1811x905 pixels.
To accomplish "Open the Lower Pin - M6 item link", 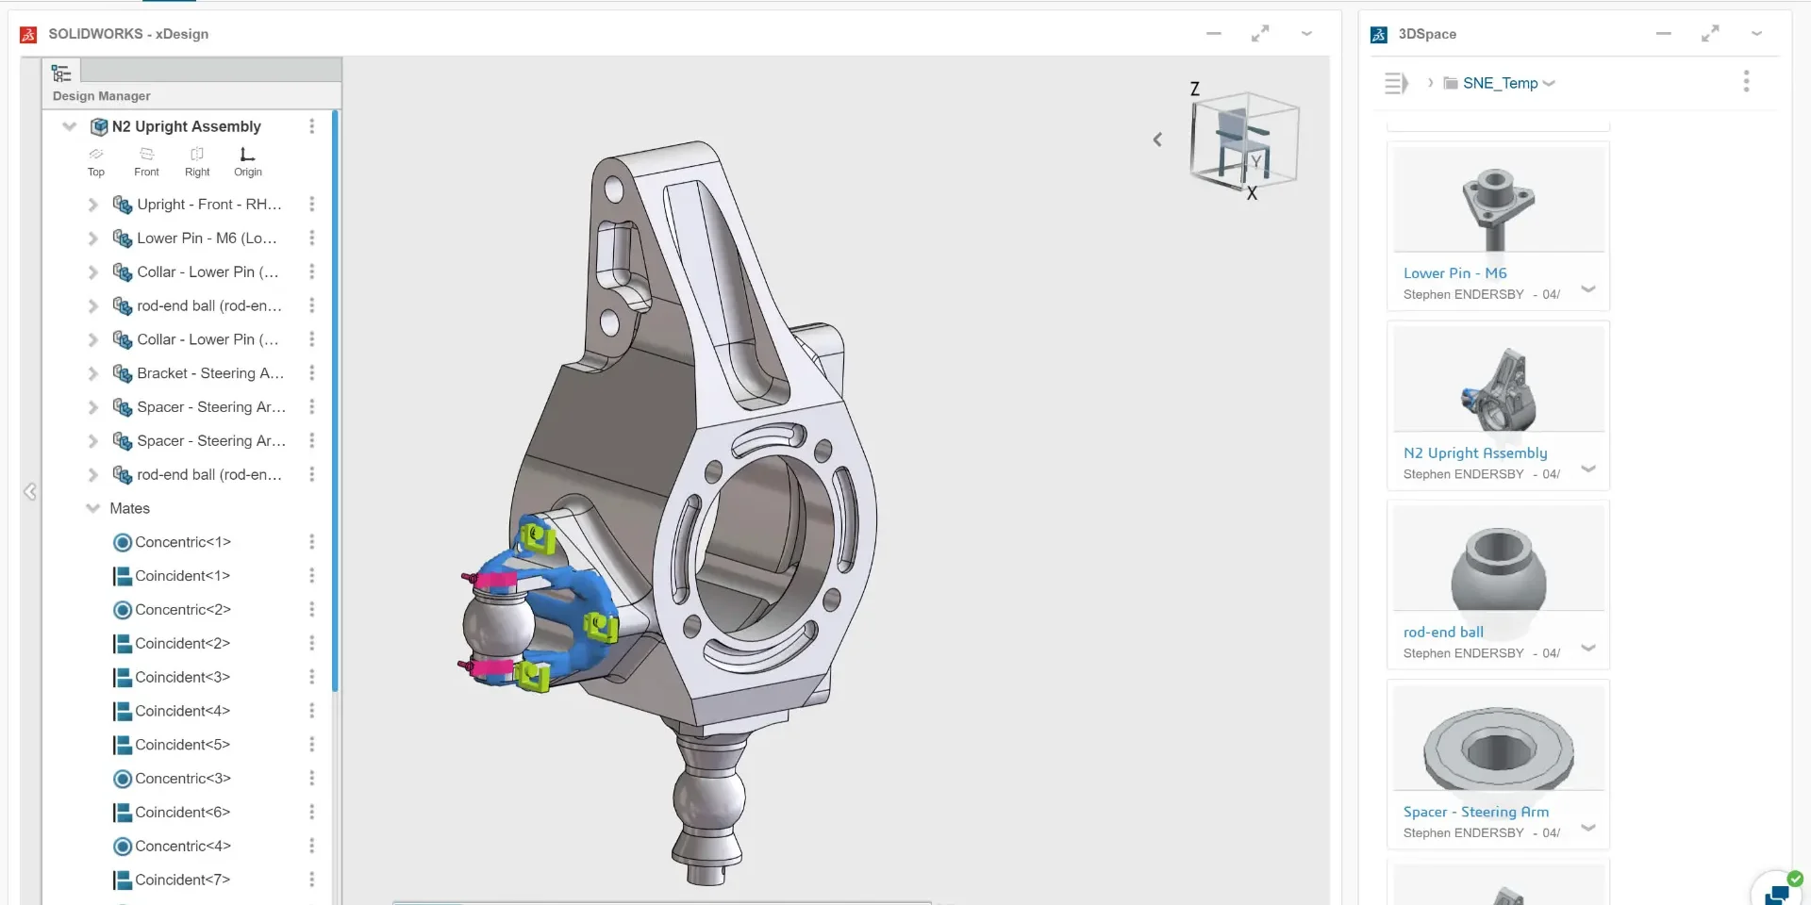I will tap(1454, 273).
